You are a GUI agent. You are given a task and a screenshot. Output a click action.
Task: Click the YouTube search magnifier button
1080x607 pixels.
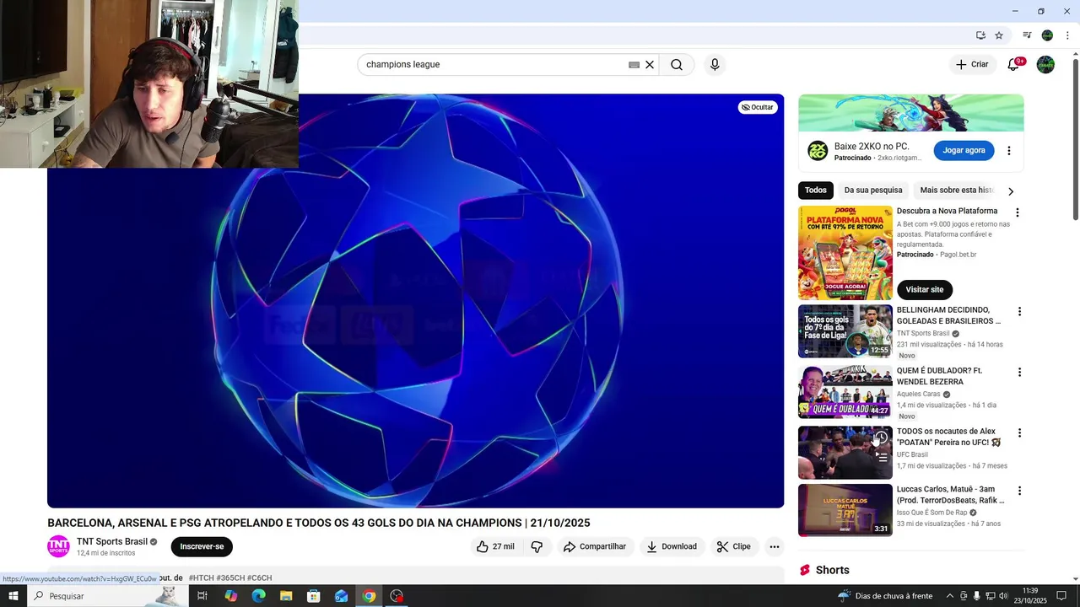[x=677, y=65]
